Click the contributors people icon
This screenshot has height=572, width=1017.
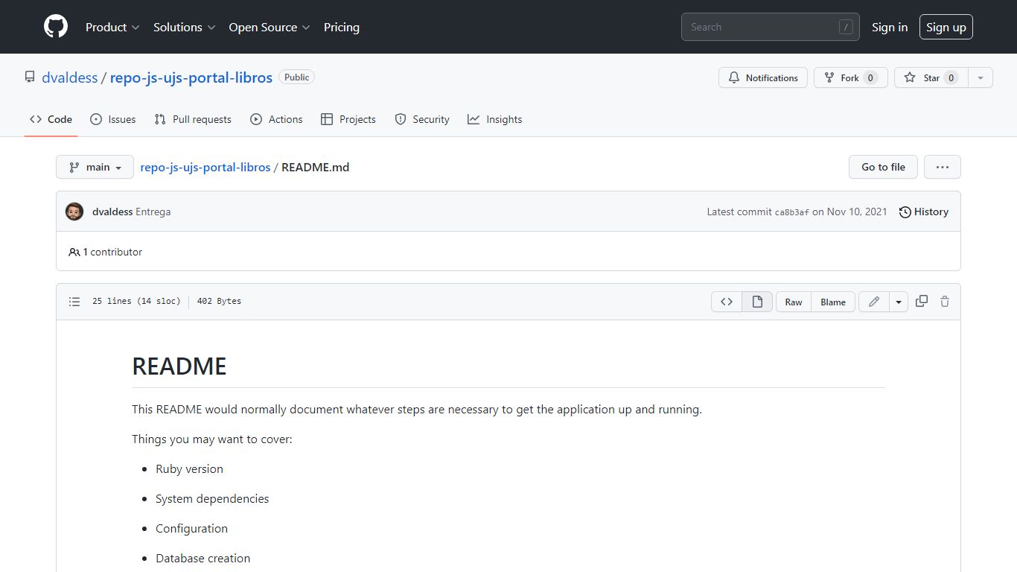pos(74,252)
